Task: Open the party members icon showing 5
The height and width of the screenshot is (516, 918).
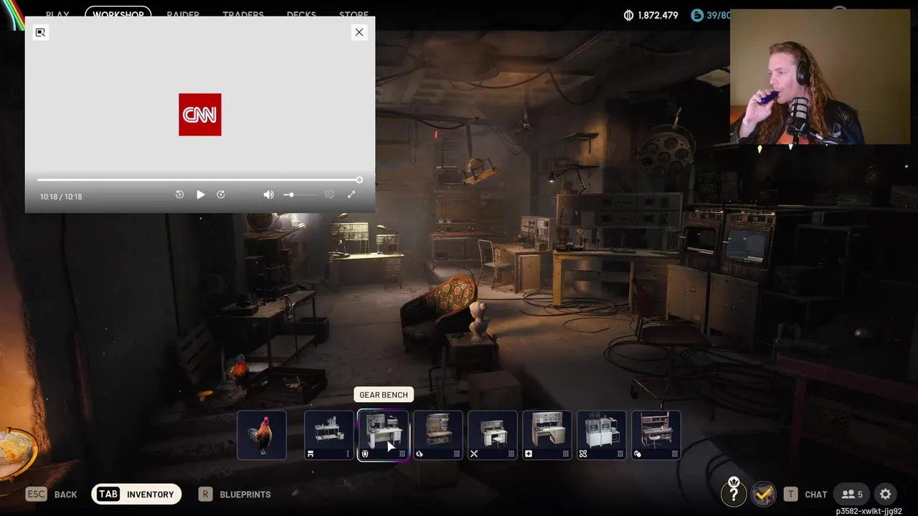Action: (x=852, y=494)
